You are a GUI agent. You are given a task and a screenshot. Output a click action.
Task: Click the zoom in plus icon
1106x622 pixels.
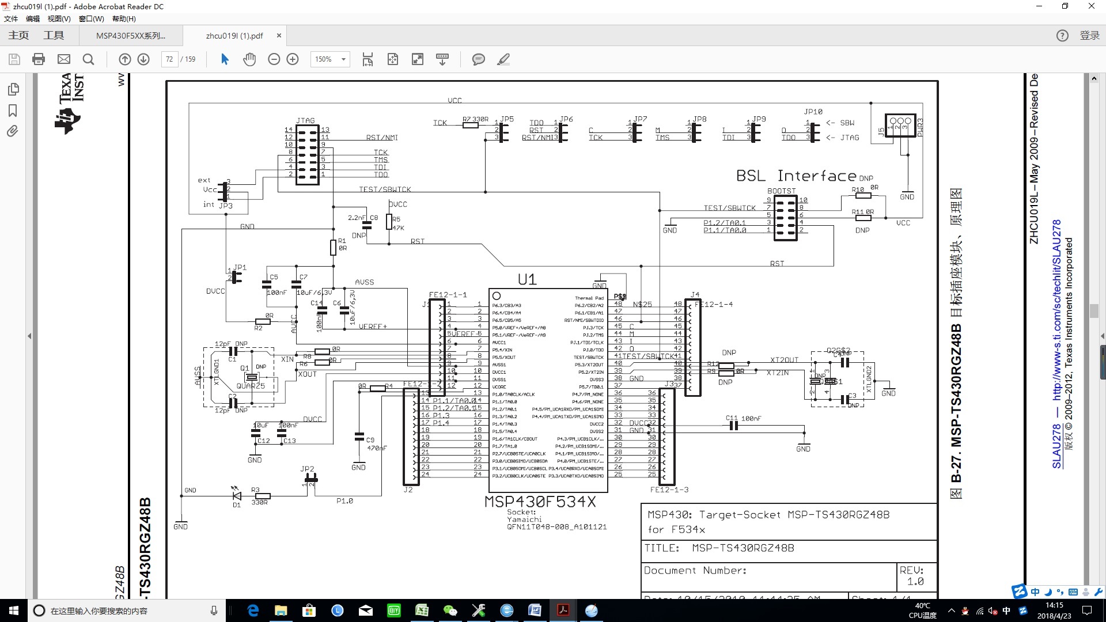coord(293,59)
